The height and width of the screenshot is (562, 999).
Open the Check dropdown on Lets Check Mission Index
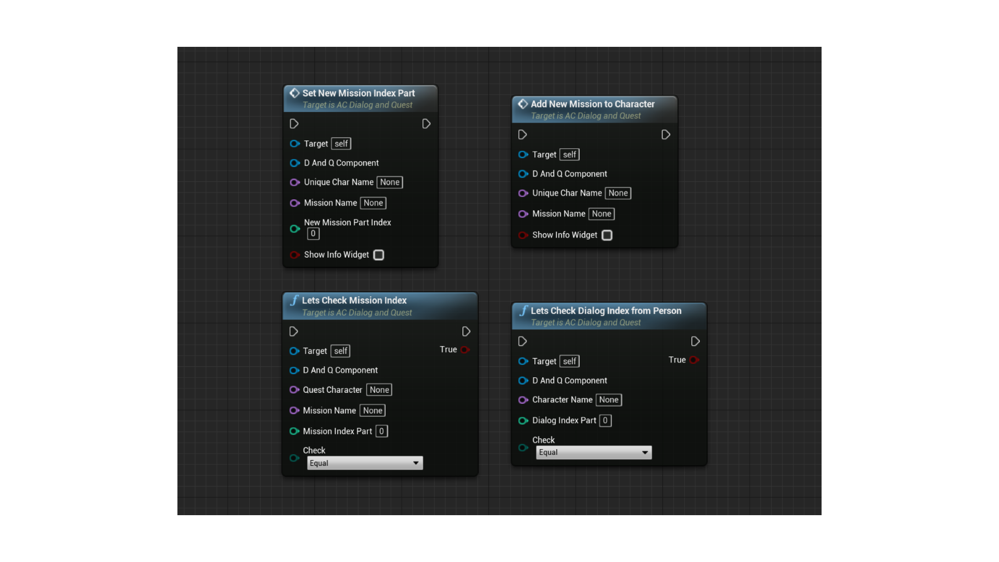[x=364, y=463]
